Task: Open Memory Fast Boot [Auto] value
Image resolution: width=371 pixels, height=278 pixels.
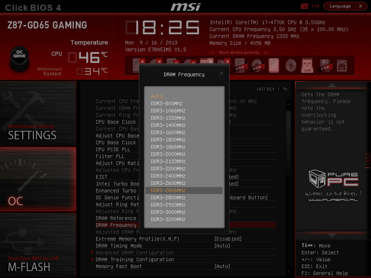Action: pos(222,266)
